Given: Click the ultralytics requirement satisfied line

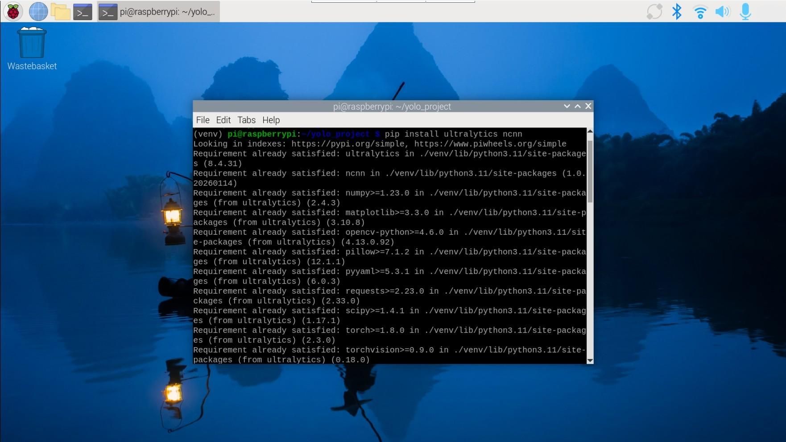Looking at the screenshot, I should pos(389,159).
